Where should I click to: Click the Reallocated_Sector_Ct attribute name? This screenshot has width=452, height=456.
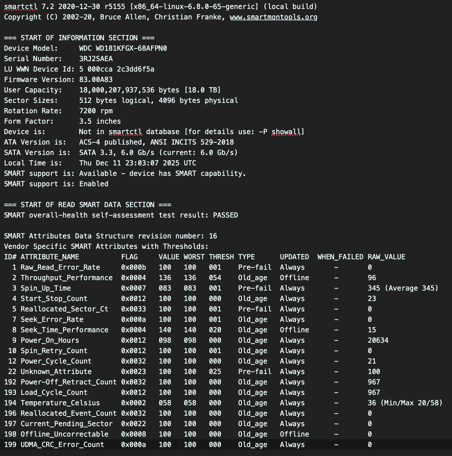point(64,309)
